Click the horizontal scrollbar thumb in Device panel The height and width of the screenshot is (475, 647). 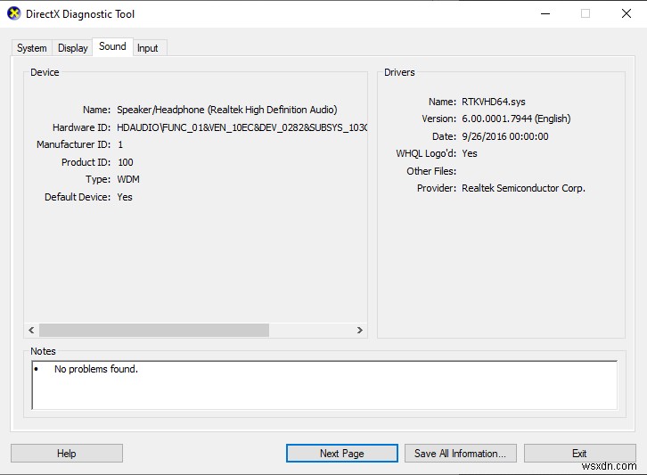click(154, 330)
